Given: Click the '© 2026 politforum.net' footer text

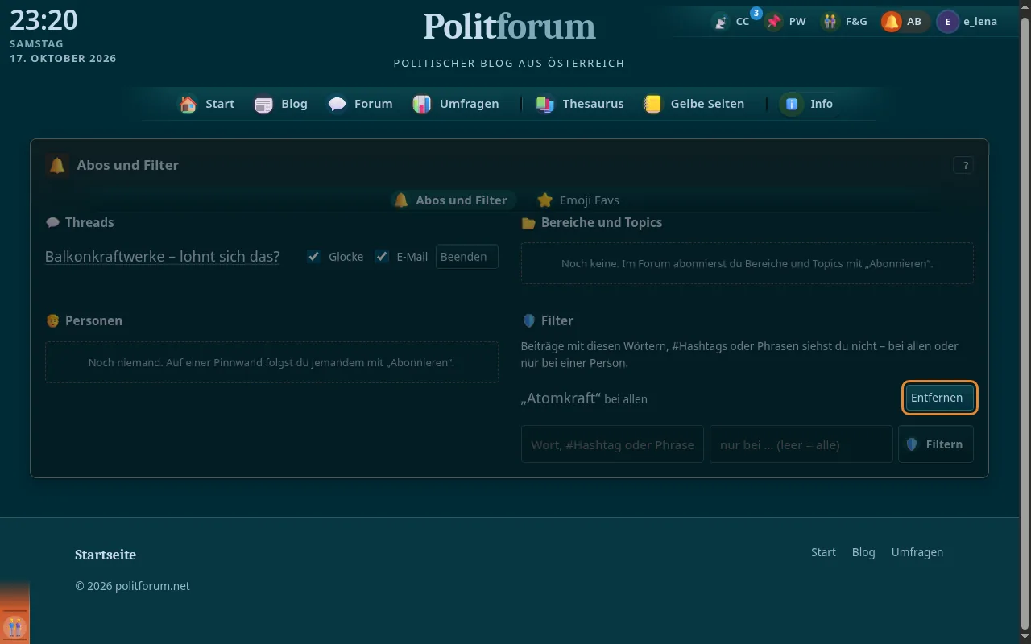Looking at the screenshot, I should pyautogui.click(x=133, y=586).
